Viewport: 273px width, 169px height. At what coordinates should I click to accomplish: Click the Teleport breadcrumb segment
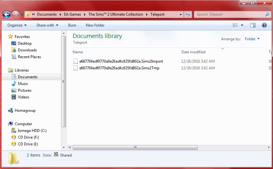pos(157,14)
